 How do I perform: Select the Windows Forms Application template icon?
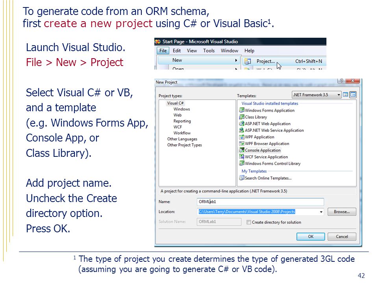[241, 110]
